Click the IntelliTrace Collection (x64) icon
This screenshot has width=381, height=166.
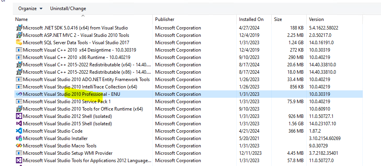19,87
